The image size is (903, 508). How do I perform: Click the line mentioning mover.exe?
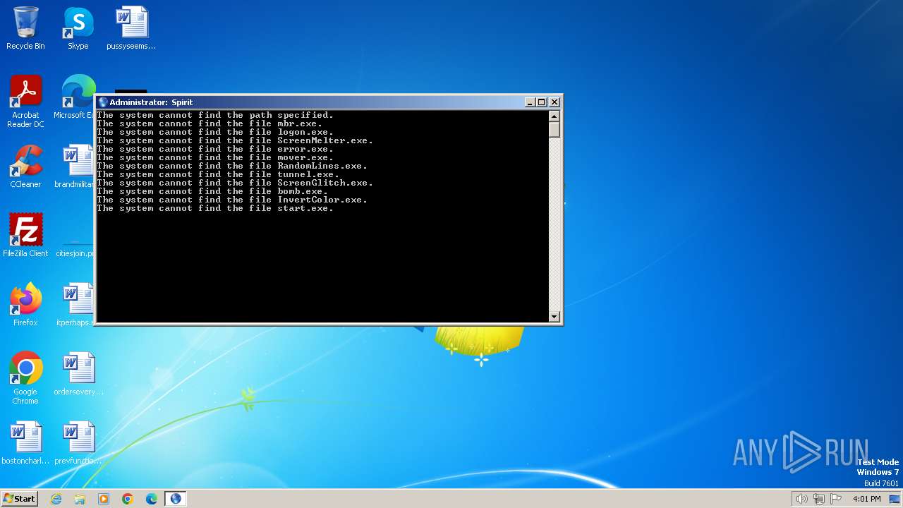215,157
